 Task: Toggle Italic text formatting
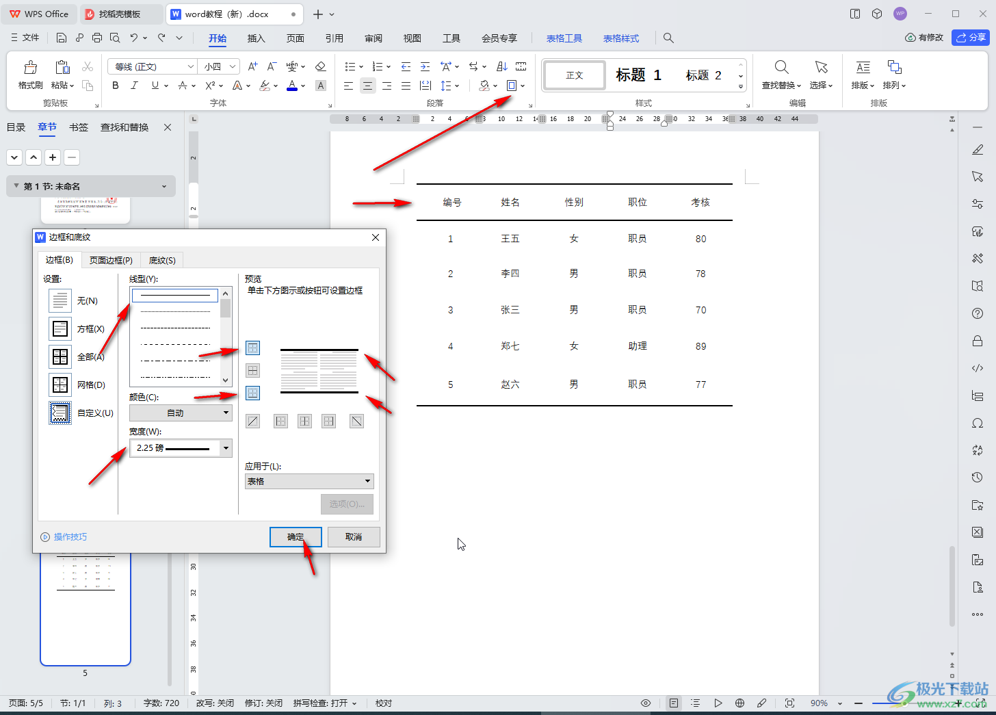coord(134,86)
